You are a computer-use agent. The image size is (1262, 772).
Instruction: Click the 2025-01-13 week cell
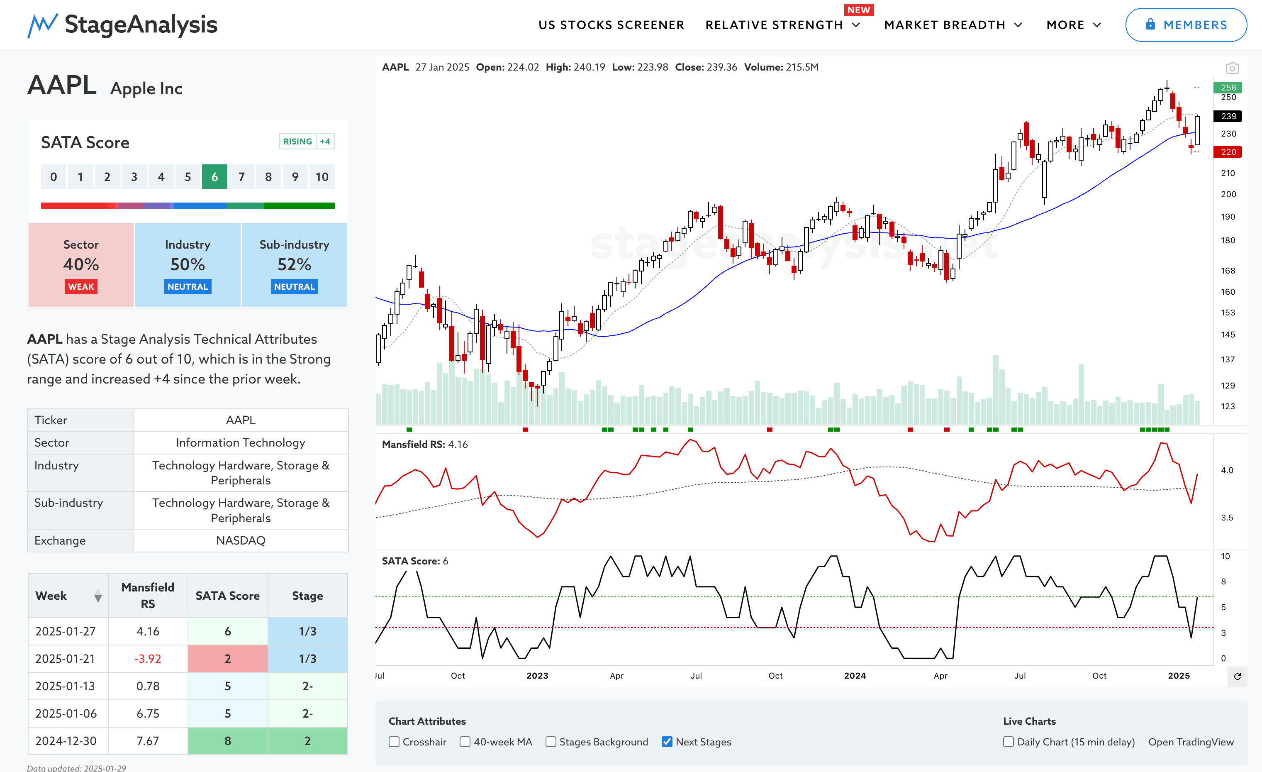point(68,686)
